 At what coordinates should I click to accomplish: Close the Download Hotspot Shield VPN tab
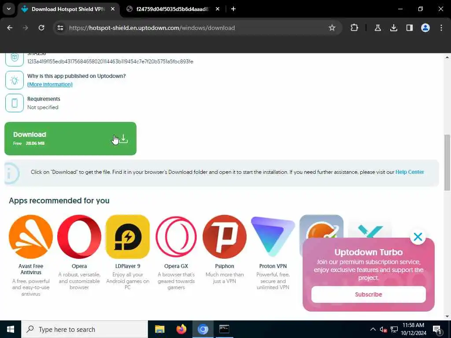point(113,9)
